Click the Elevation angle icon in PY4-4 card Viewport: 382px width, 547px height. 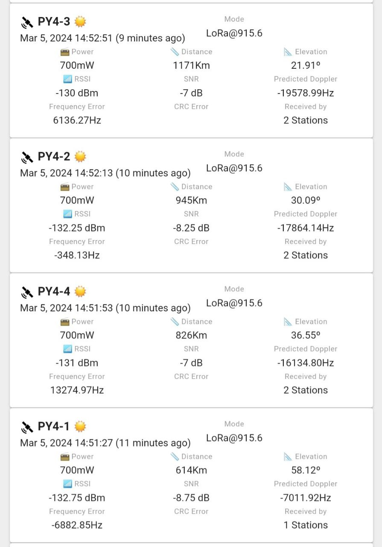(288, 322)
